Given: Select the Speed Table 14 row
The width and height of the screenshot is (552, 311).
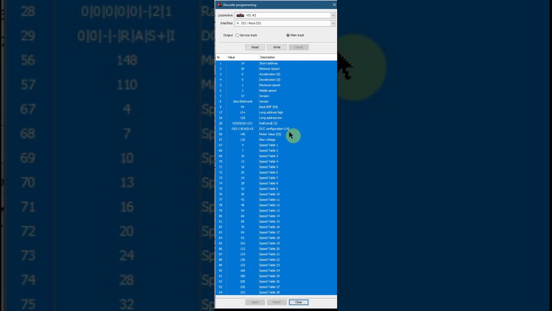Looking at the screenshot, I should tap(276, 216).
